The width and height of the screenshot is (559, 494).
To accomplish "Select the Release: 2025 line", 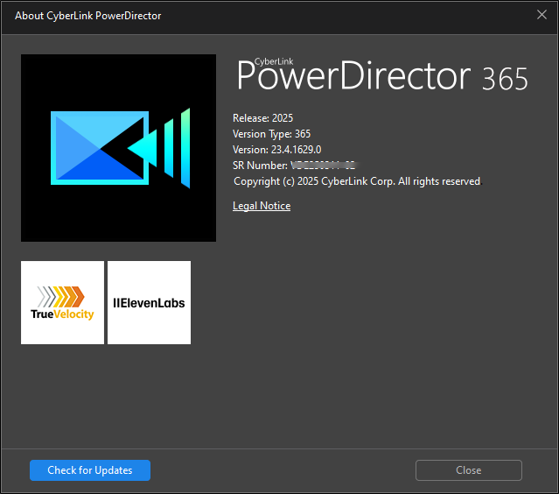I will tap(262, 118).
